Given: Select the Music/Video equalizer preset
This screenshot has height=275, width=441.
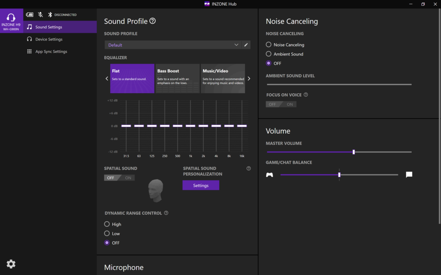Looking at the screenshot, I should 223,79.
